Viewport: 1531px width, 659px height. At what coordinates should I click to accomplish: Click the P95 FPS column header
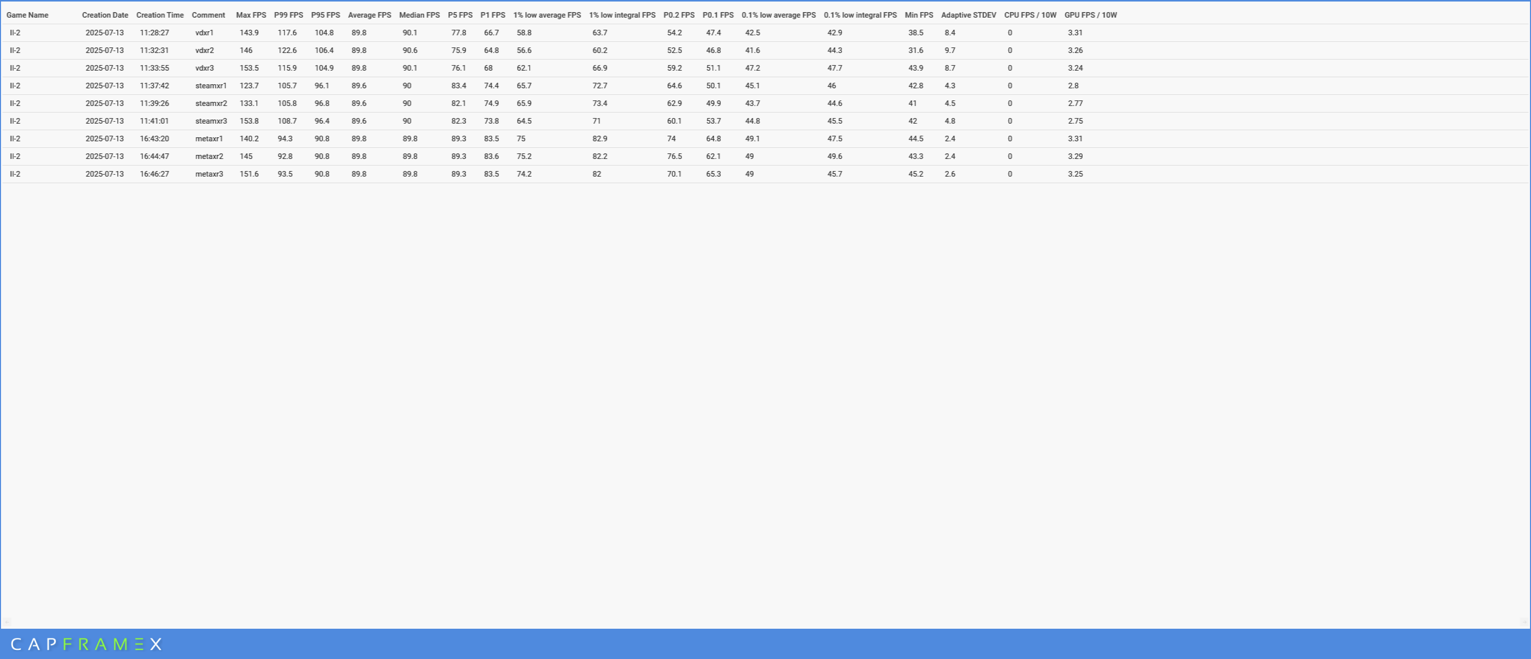[326, 15]
